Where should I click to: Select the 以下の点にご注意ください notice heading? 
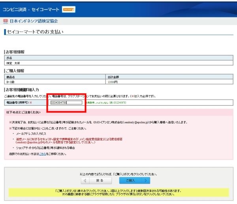tap(23, 112)
